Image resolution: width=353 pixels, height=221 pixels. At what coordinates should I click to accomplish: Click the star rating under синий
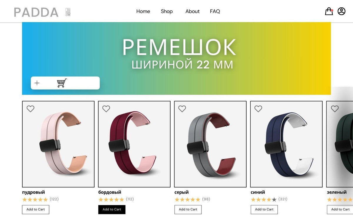264,199
